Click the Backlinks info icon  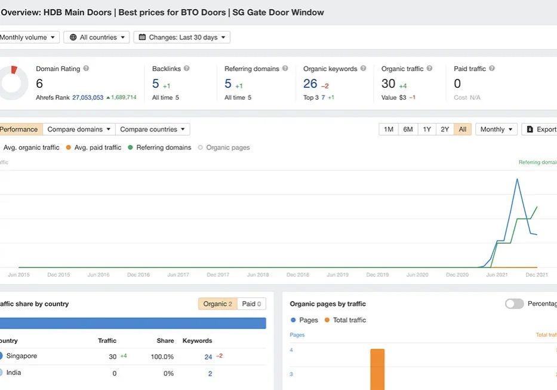point(187,69)
